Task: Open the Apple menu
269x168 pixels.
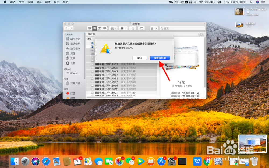Action: 5,2
